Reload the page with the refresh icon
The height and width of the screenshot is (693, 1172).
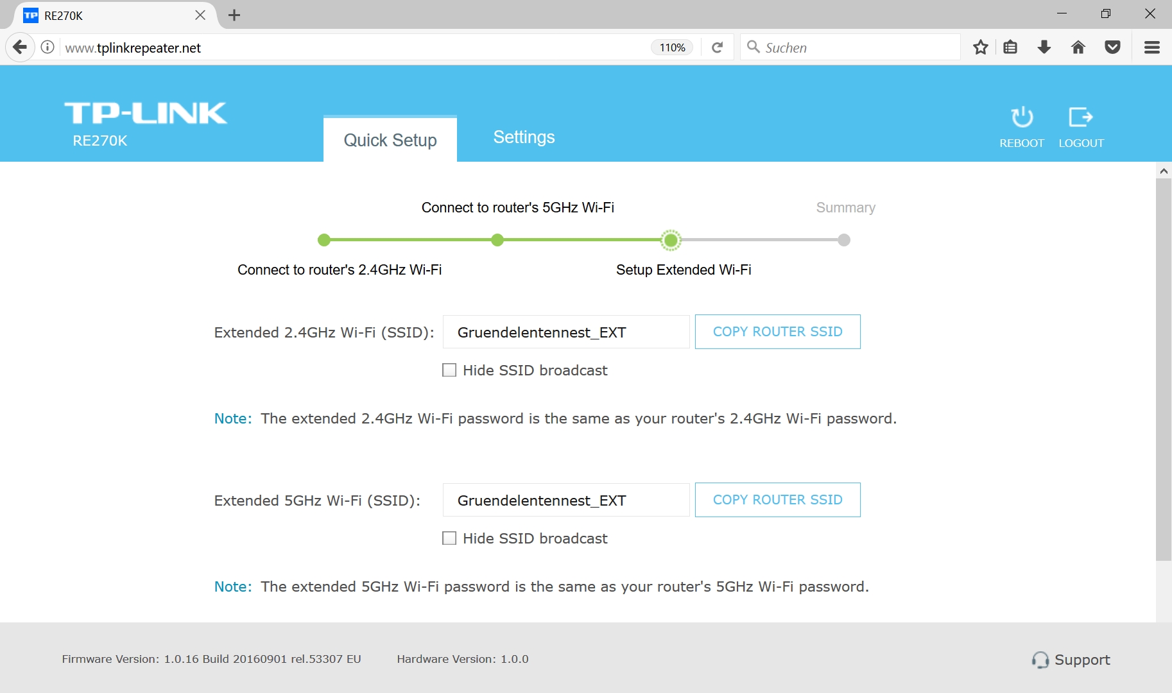click(x=718, y=47)
